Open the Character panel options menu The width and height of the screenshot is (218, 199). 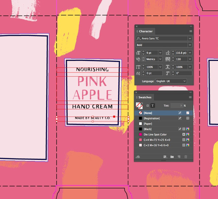(190, 31)
